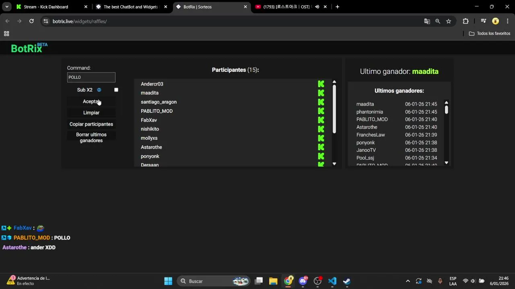Reload the page

pyautogui.click(x=31, y=21)
